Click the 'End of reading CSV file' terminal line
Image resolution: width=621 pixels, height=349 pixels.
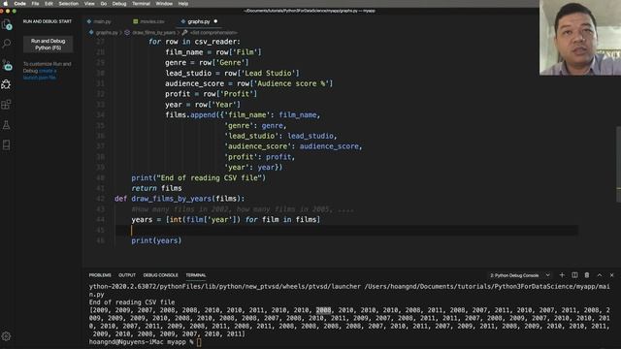(x=132, y=301)
